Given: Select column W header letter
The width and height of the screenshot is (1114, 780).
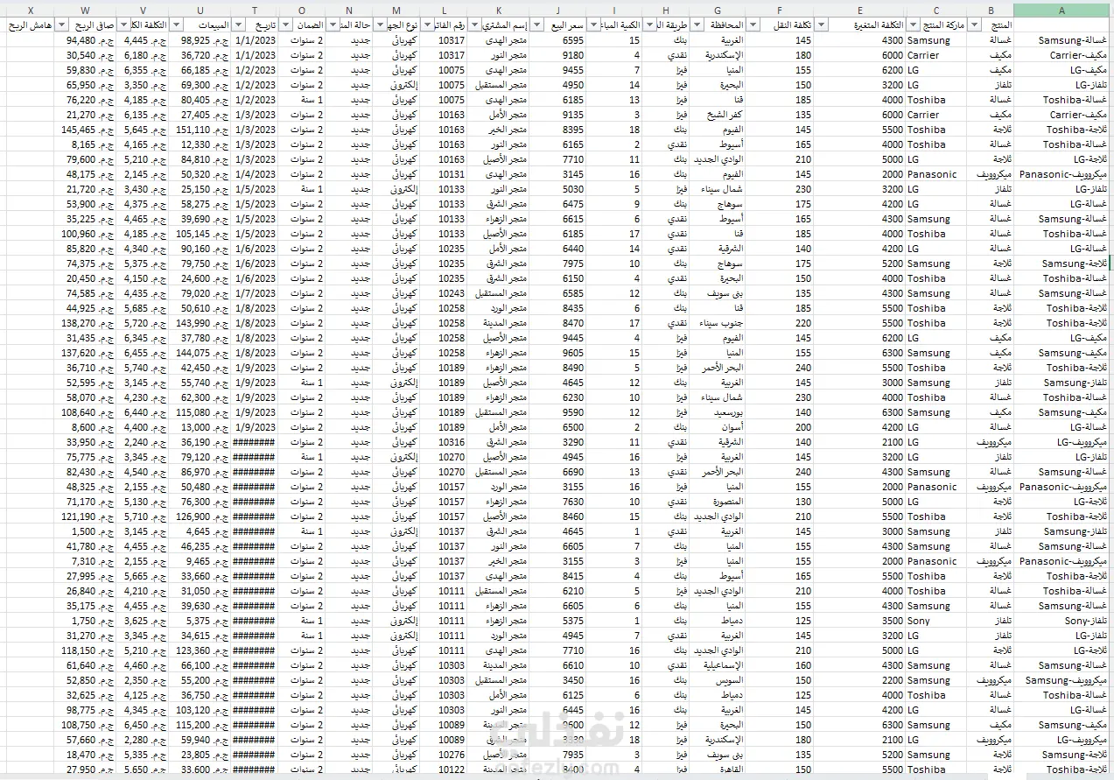Looking at the screenshot, I should point(86,11).
